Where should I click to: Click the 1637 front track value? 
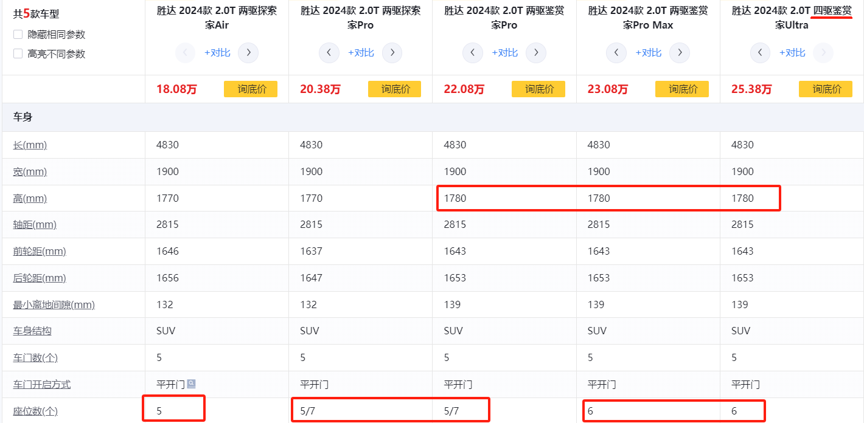[x=312, y=251]
